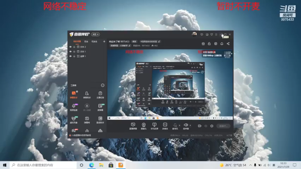Expand the arrow on the Douyu overlay panel
301x169 pixels.
tap(232, 54)
